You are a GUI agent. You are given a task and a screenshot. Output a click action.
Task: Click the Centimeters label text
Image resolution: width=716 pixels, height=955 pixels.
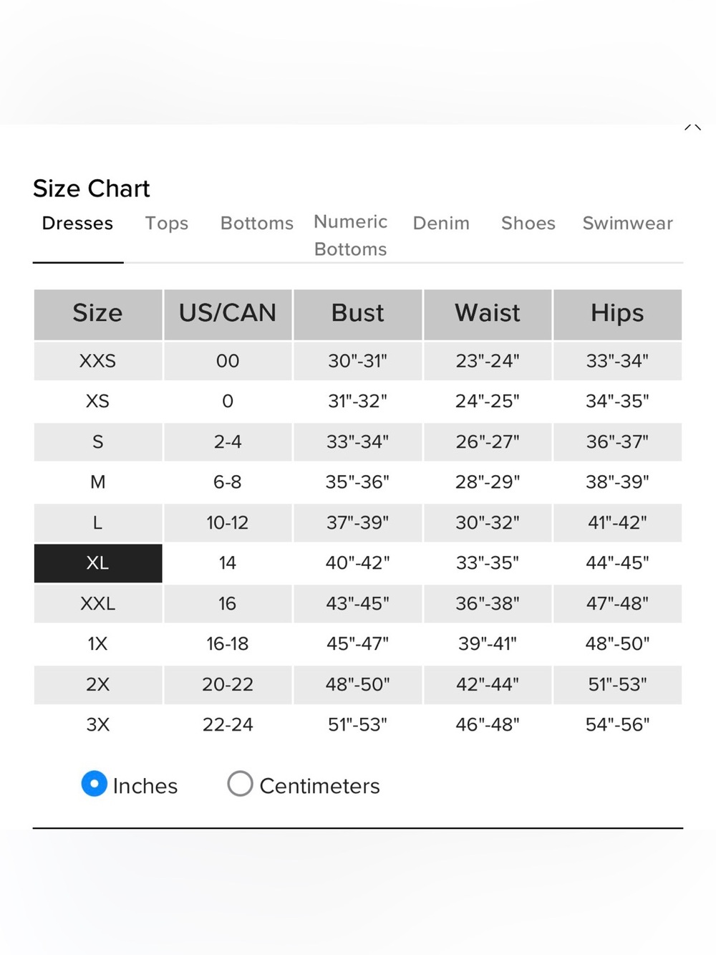coord(319,786)
